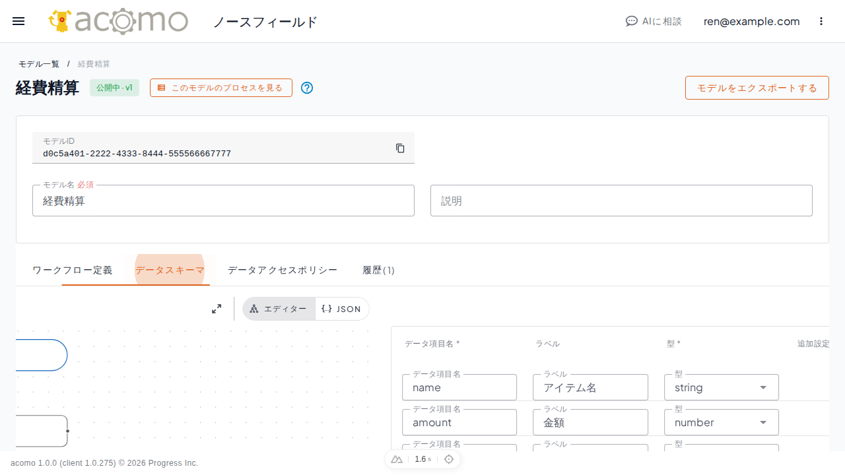Click the 1.6 s load time indicator
Image resolution: width=845 pixels, height=475 pixels.
click(422, 459)
